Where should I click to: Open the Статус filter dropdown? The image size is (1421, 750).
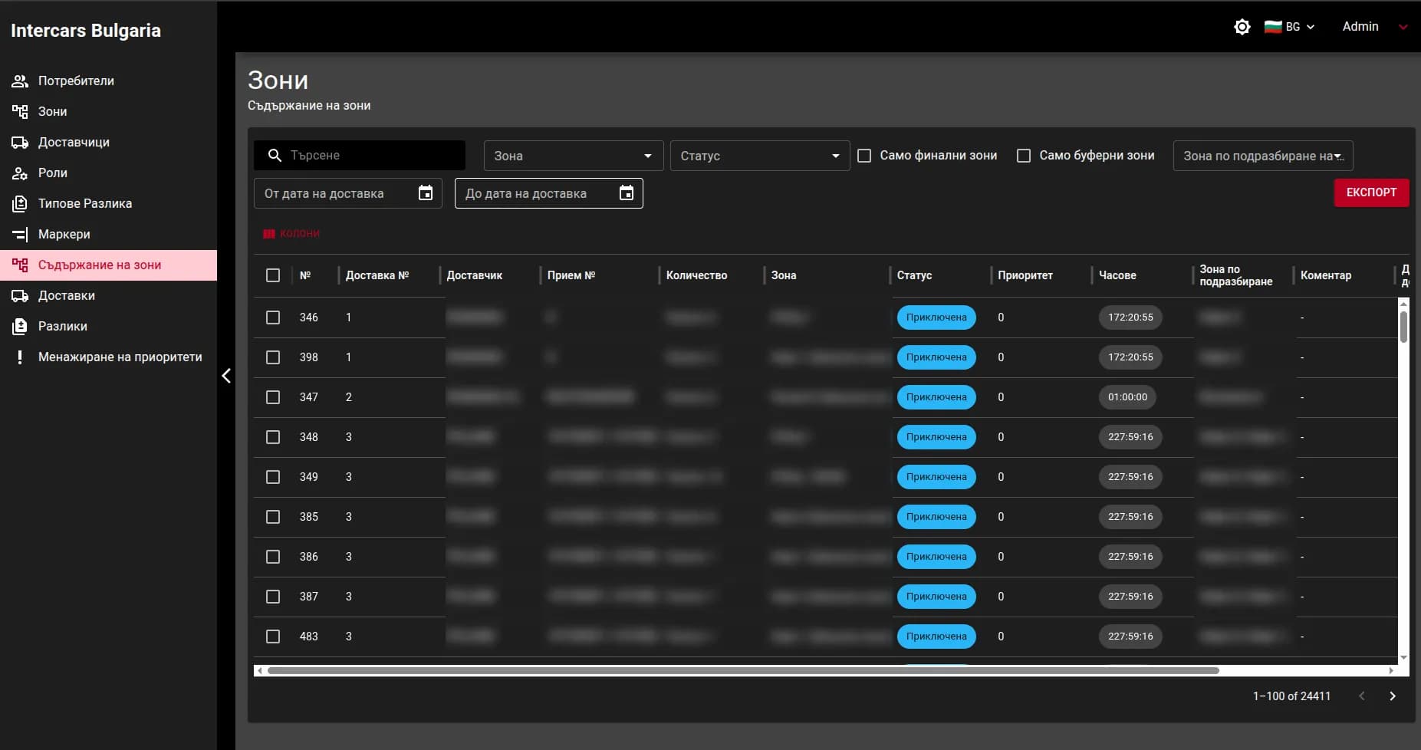[760, 156]
